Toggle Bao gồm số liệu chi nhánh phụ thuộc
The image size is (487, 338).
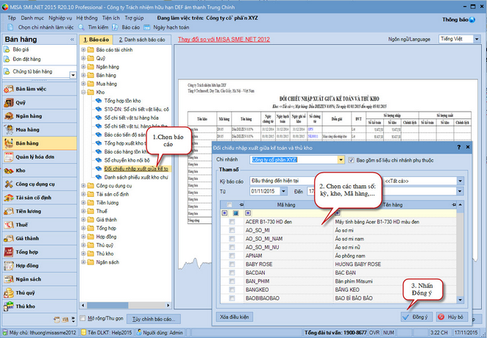point(352,160)
